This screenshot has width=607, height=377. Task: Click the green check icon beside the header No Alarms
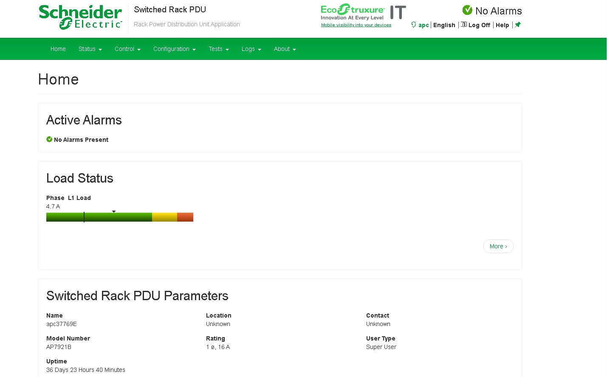tap(467, 10)
